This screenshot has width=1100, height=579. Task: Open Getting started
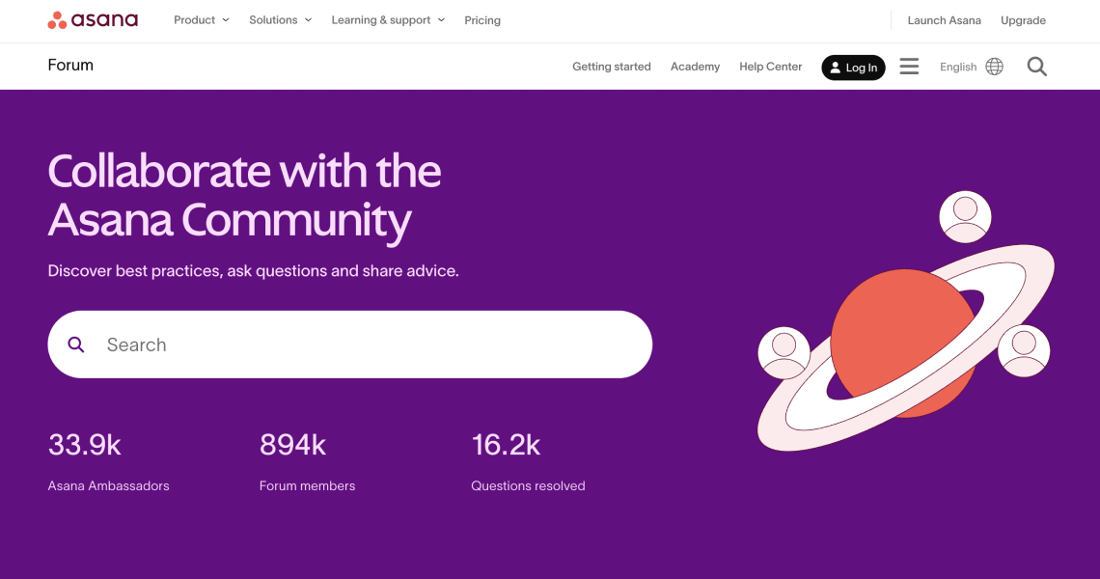click(x=612, y=66)
